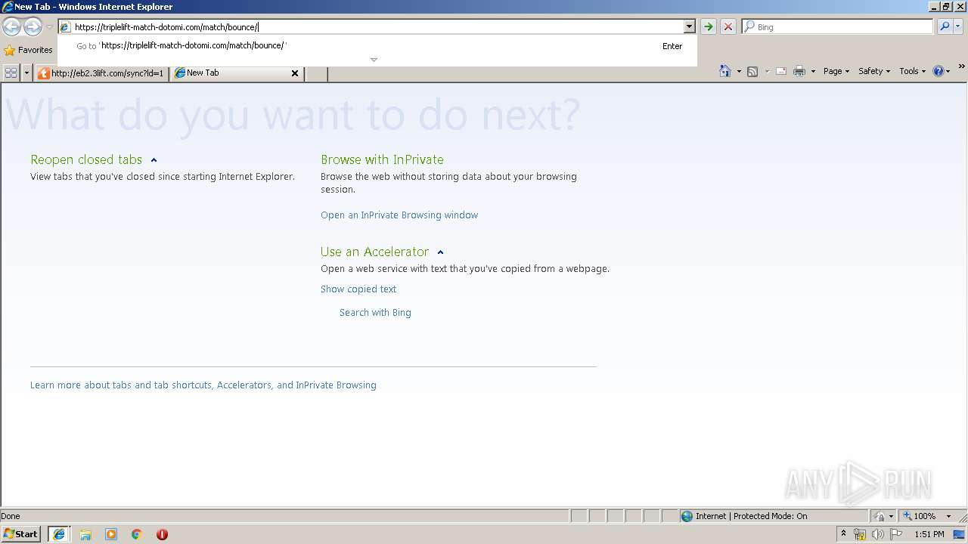Click the red Stop loading button
The height and width of the screenshot is (544, 968).
click(728, 26)
